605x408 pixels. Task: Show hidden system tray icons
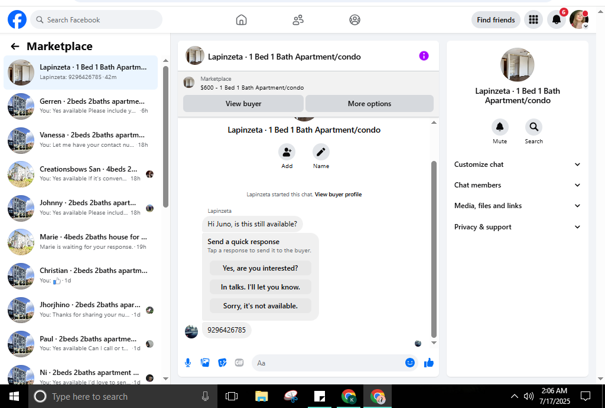point(515,396)
